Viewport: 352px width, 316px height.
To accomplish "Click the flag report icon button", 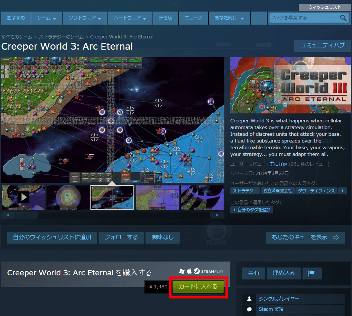I will tap(312, 273).
